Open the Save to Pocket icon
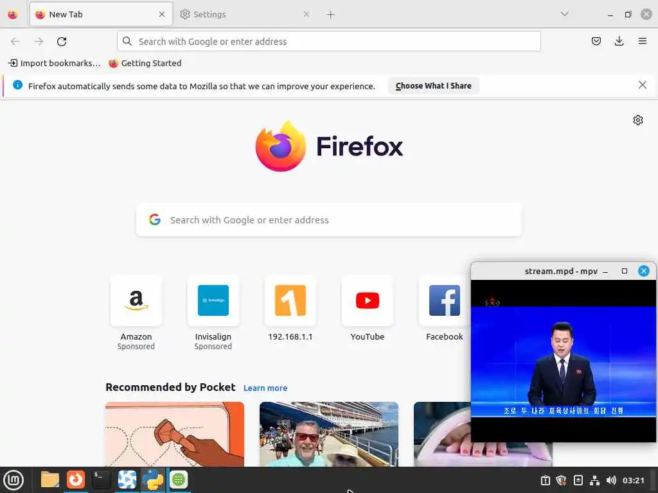Viewport: 658px width, 493px height. pos(596,41)
